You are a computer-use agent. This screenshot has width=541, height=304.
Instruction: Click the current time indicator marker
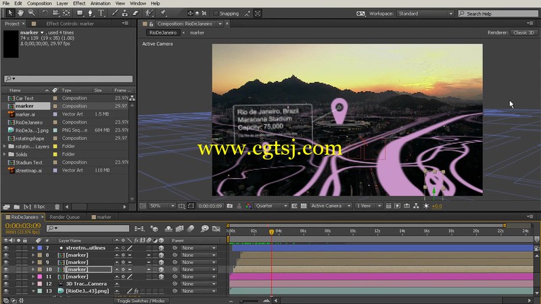coord(272,232)
